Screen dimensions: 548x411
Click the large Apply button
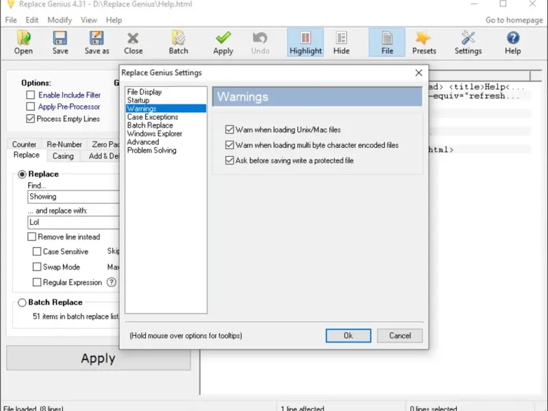coord(99,358)
